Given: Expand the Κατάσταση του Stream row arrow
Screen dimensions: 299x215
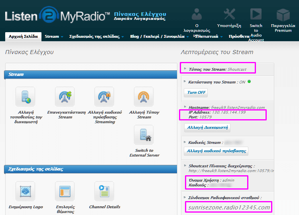Looking at the screenshot, I should [x=185, y=81].
